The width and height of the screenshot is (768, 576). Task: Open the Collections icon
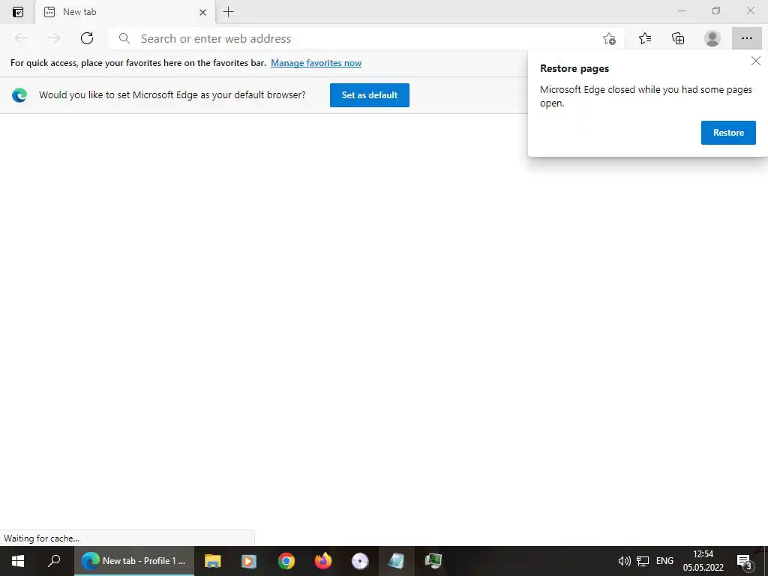[x=678, y=38]
